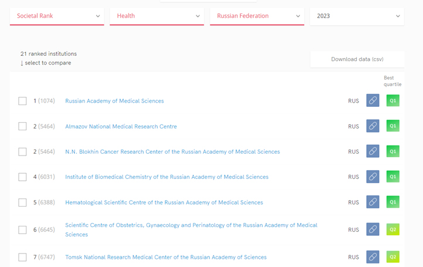Viewport: 423px width, 267px height.
Task: Check the box for Russian Academy of Medical Sciences
Action: click(x=22, y=101)
